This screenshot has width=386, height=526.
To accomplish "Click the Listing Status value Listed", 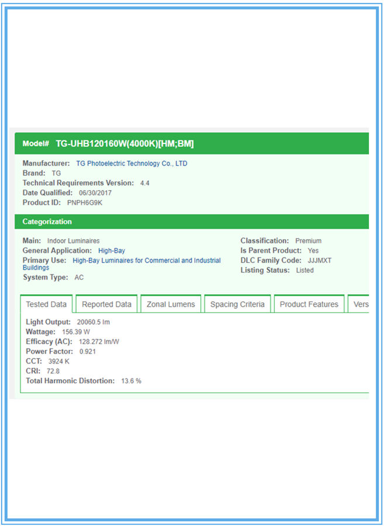I will click(x=305, y=270).
